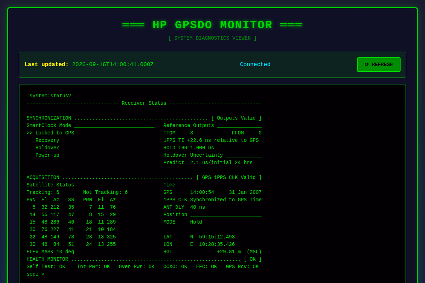Click the HP GPSDO MONITOR title

coord(212,25)
